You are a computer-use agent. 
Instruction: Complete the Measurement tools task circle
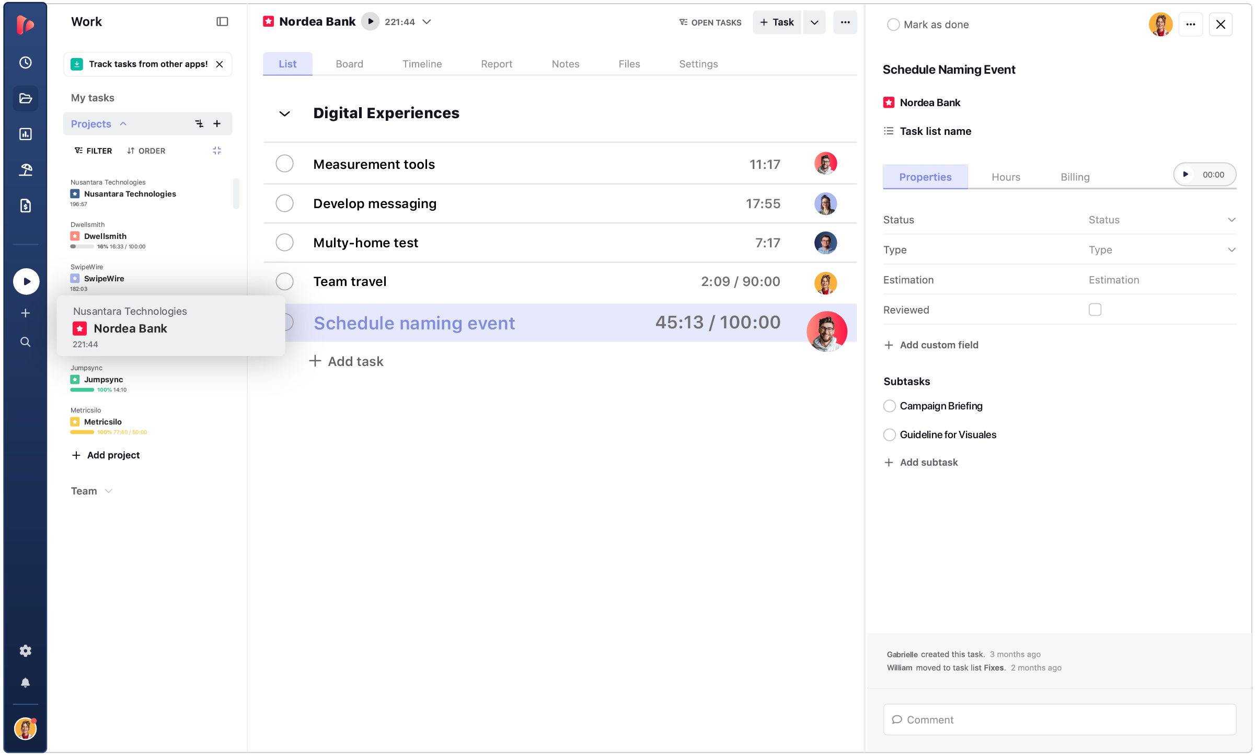click(284, 164)
